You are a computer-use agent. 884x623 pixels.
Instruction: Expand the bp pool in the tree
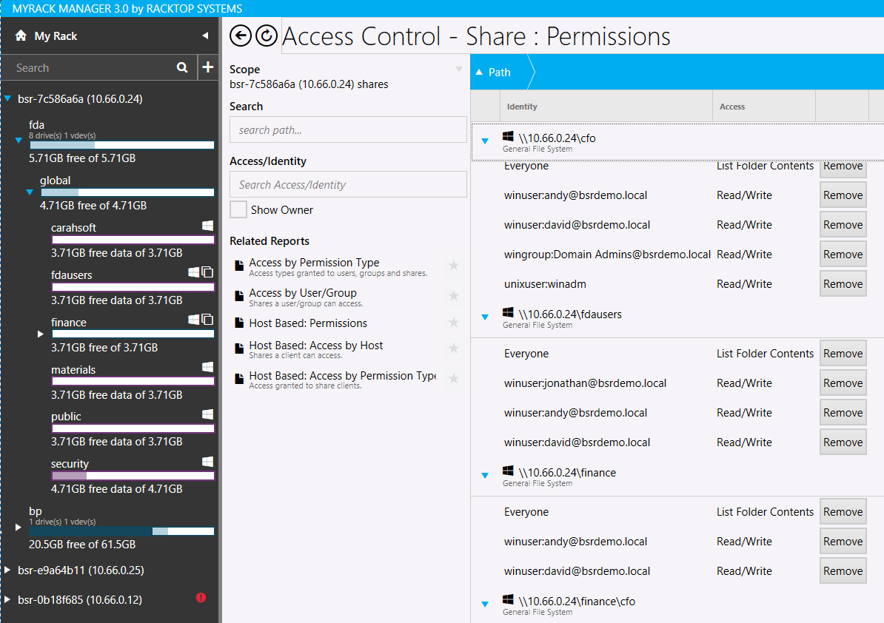(18, 528)
